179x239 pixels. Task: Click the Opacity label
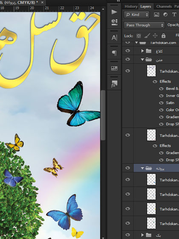173,25
